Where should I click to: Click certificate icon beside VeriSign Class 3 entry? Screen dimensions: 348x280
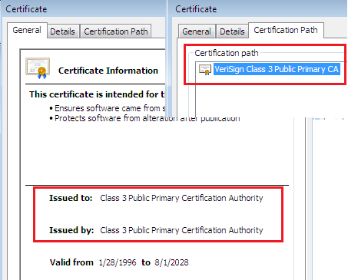(x=205, y=69)
